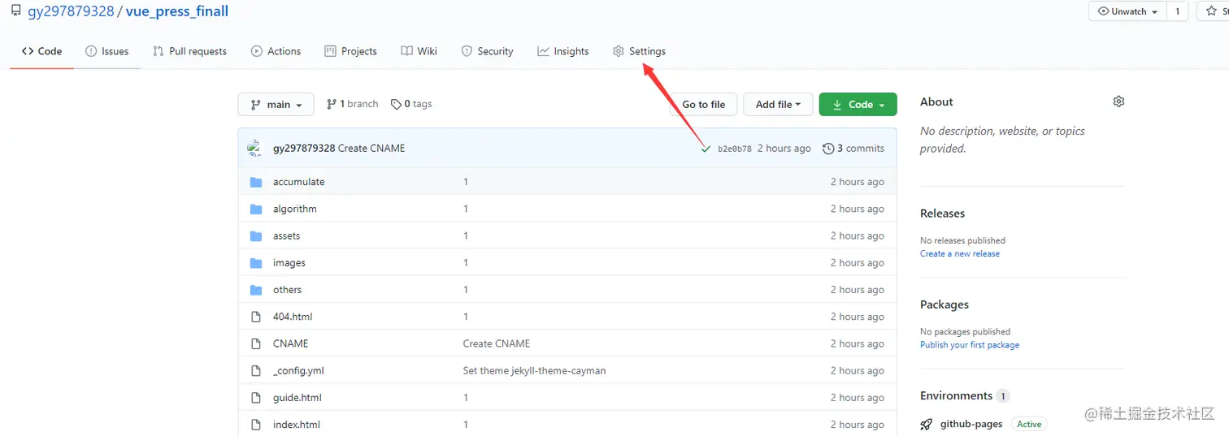Screen dimensions: 1229x436
Task: Go to the Actions tab
Action: [276, 51]
